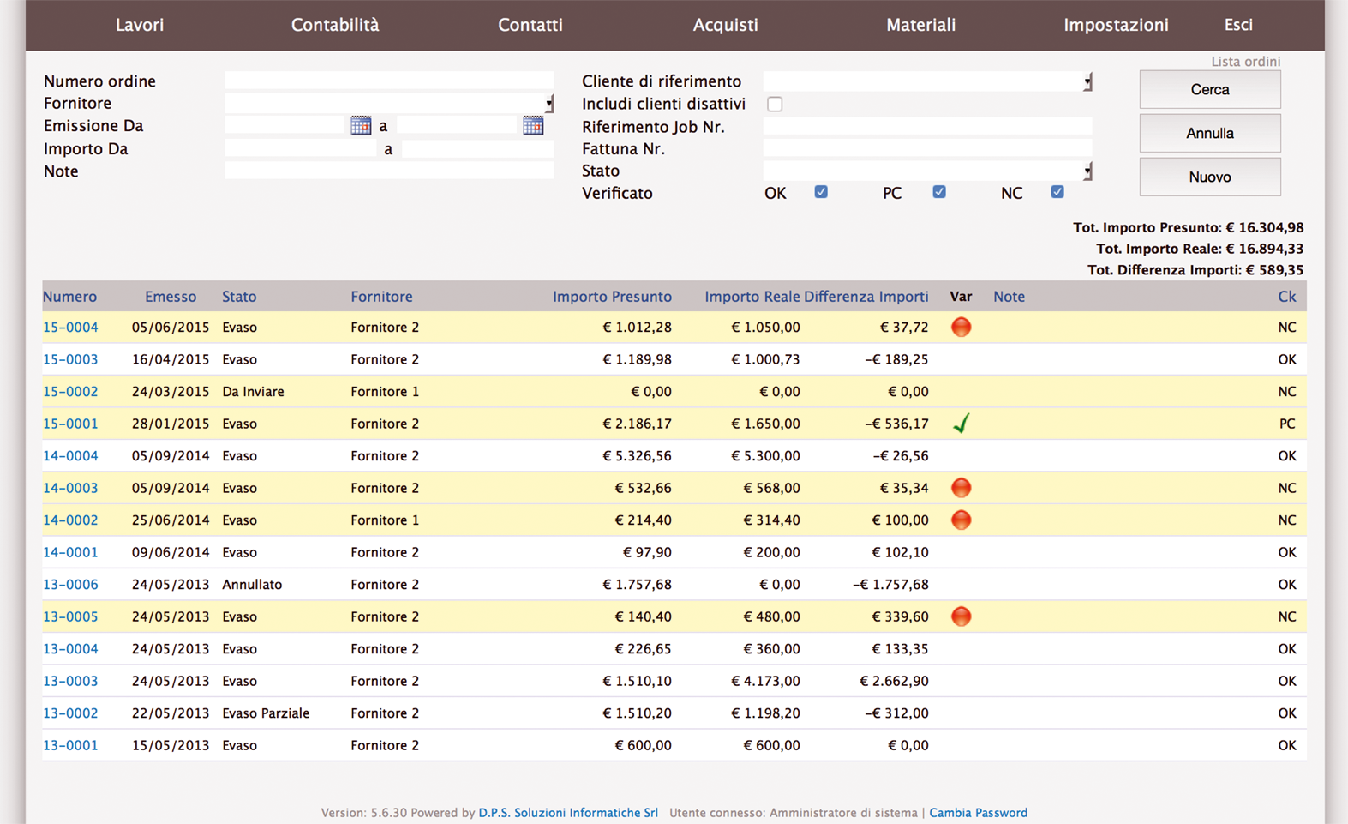Click red variance dot on order 14-0002

click(x=961, y=520)
